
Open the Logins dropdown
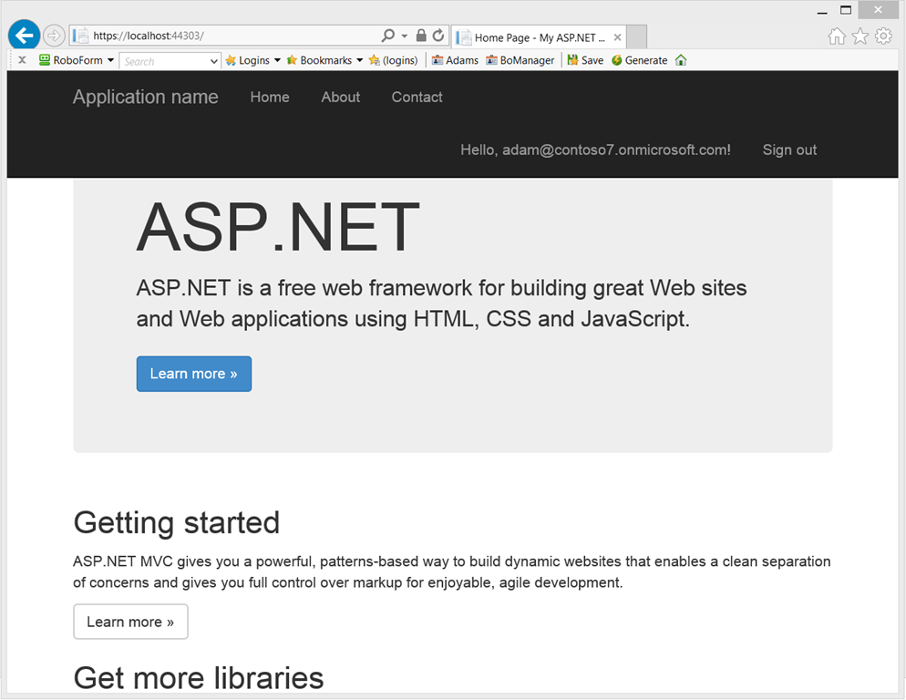[253, 60]
